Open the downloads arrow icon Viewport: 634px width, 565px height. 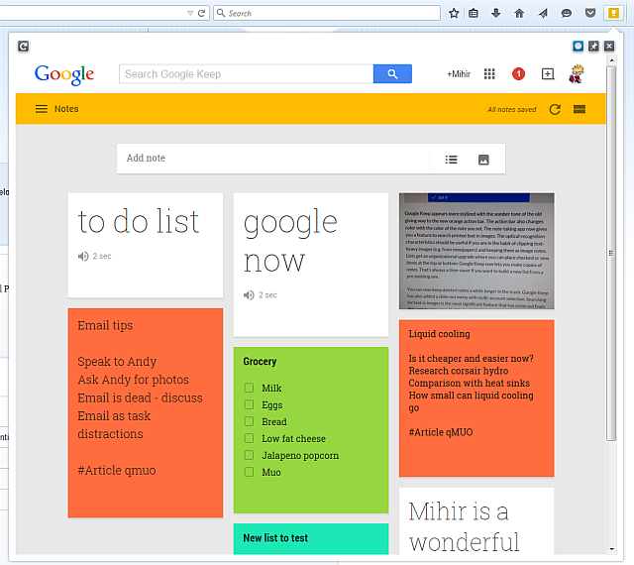[x=496, y=13]
